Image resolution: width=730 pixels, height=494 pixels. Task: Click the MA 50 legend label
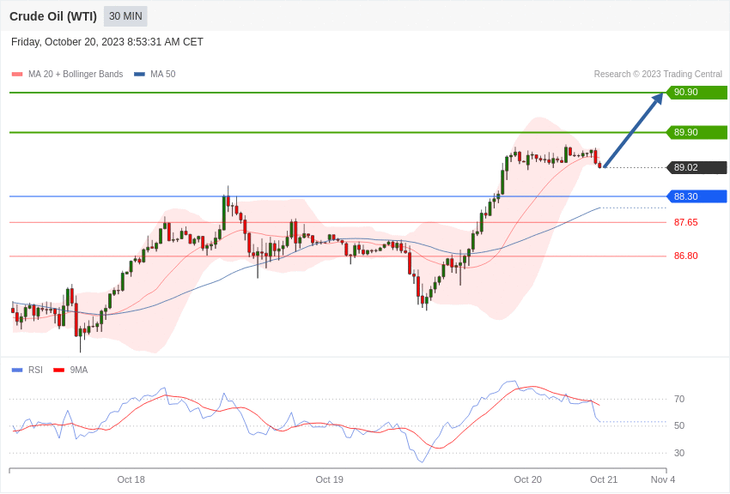coord(163,75)
